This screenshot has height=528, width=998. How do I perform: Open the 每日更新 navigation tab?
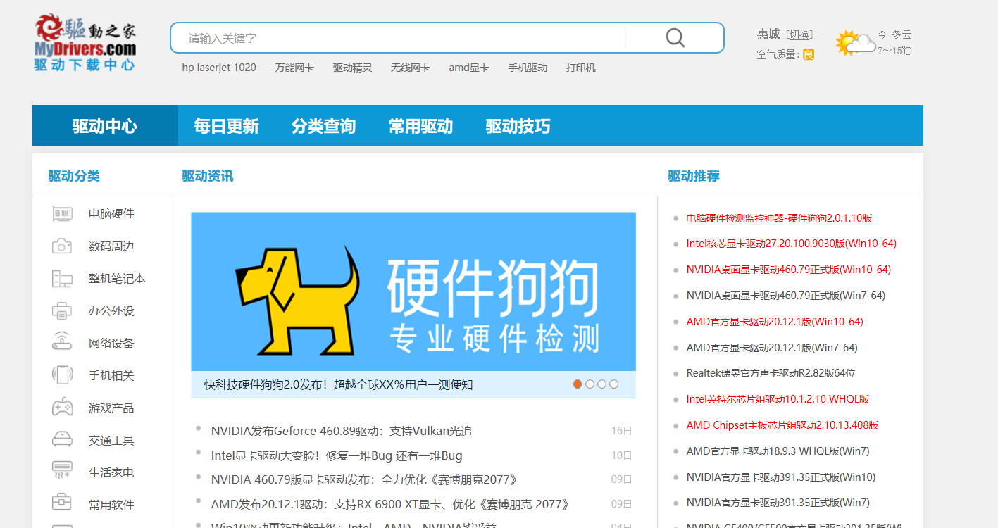[x=226, y=127]
